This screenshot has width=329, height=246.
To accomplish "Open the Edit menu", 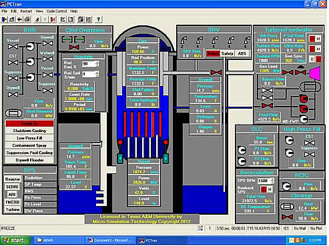I will click(x=13, y=11).
